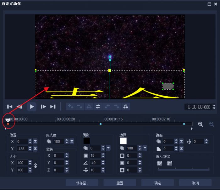Click the position X input field

tap(22, 142)
